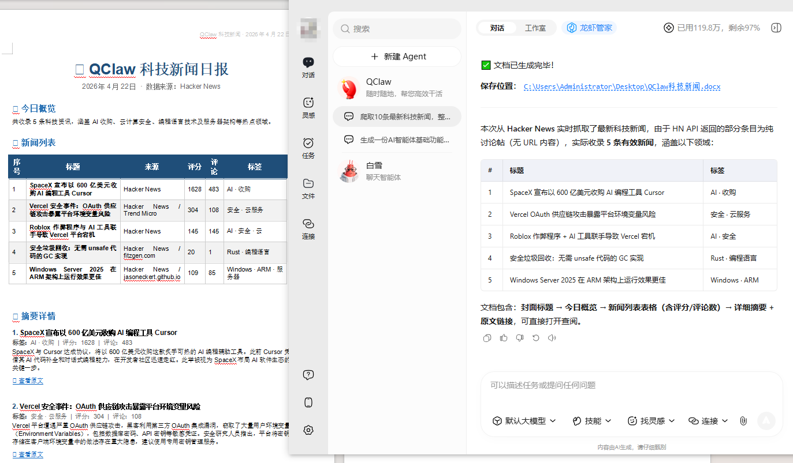This screenshot has width=793, height=463.
Task: Create a new agent with 新建 Agent
Action: pyautogui.click(x=397, y=57)
